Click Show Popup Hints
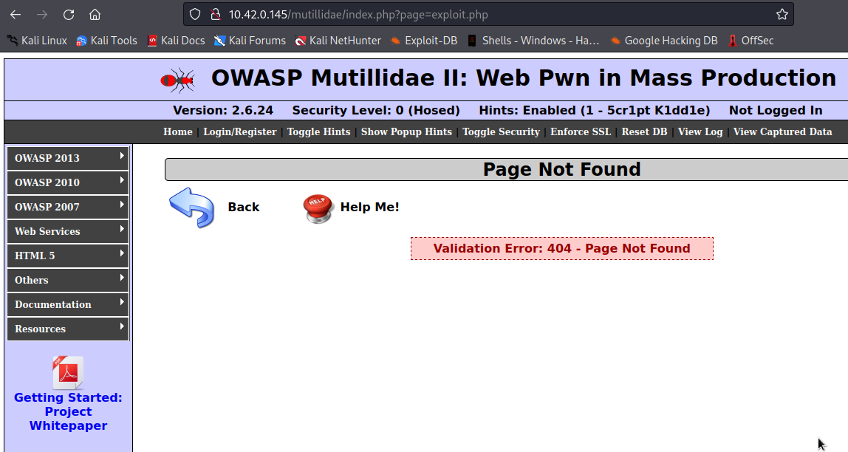Screen dimensions: 848x452 406,132
